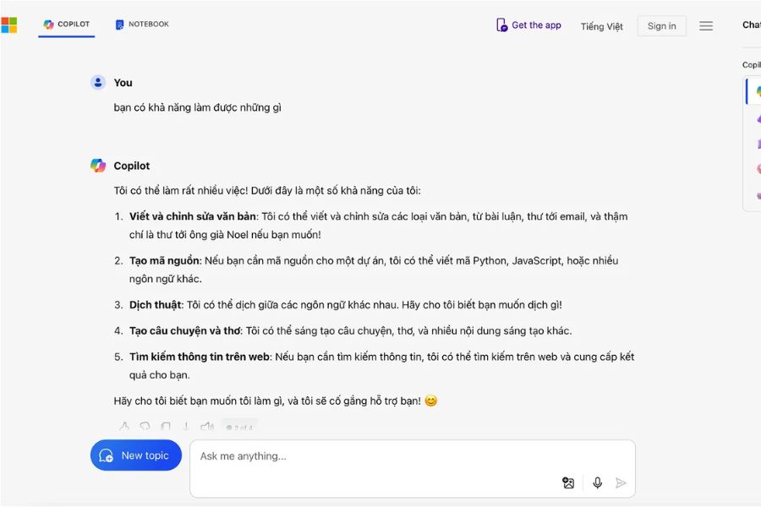Click the send message arrow
Viewport: 761px width, 507px height.
coord(621,482)
